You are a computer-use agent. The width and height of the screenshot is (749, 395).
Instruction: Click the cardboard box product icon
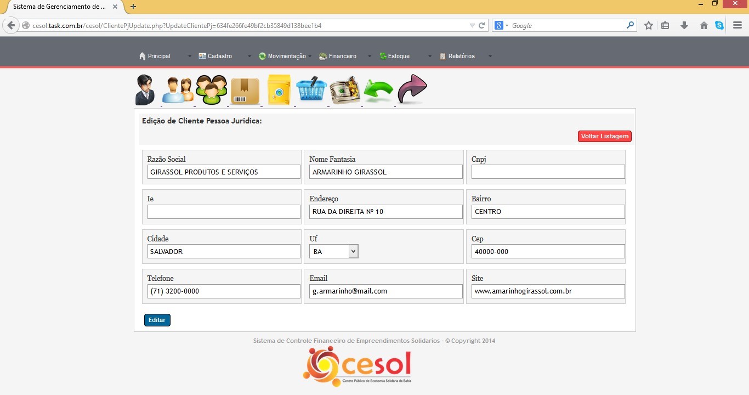click(245, 91)
